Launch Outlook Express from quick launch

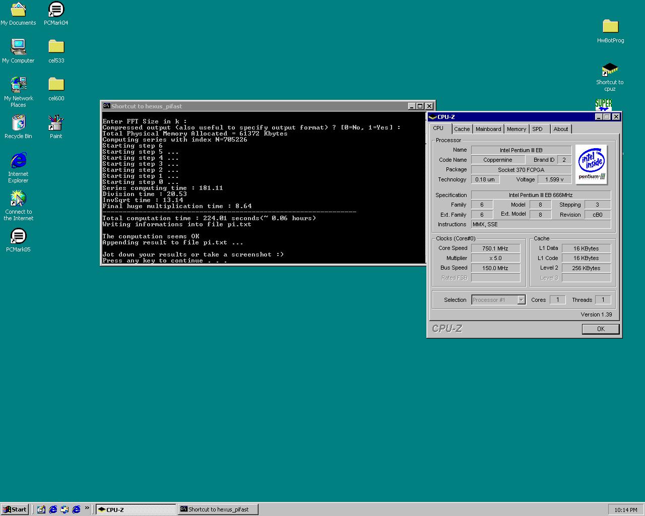(x=64, y=509)
